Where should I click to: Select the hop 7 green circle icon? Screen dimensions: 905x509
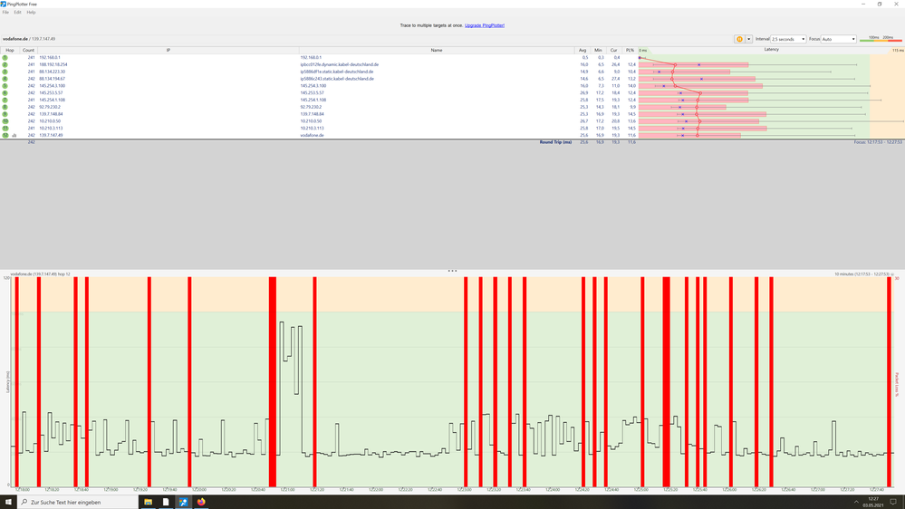coord(5,100)
